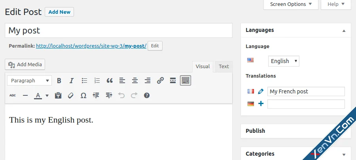Click the text color A button
The image size is (356, 160).
38,95
